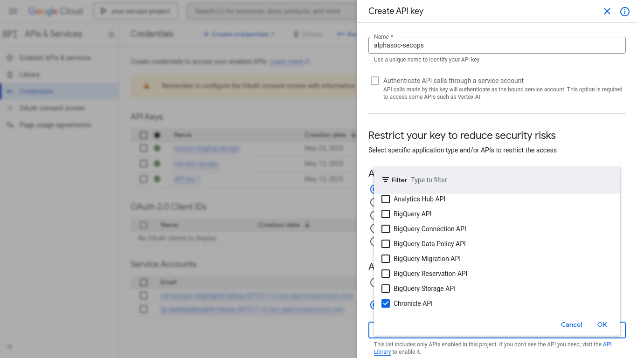Open the OAuth consent screen page
Screen dimensions: 637x358
click(51, 108)
